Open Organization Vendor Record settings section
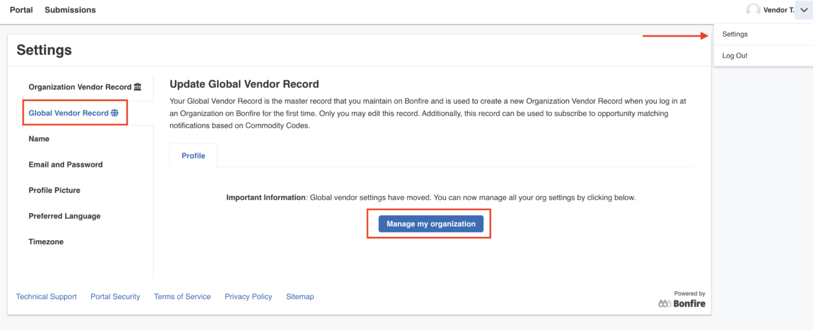813x330 pixels. [85, 87]
